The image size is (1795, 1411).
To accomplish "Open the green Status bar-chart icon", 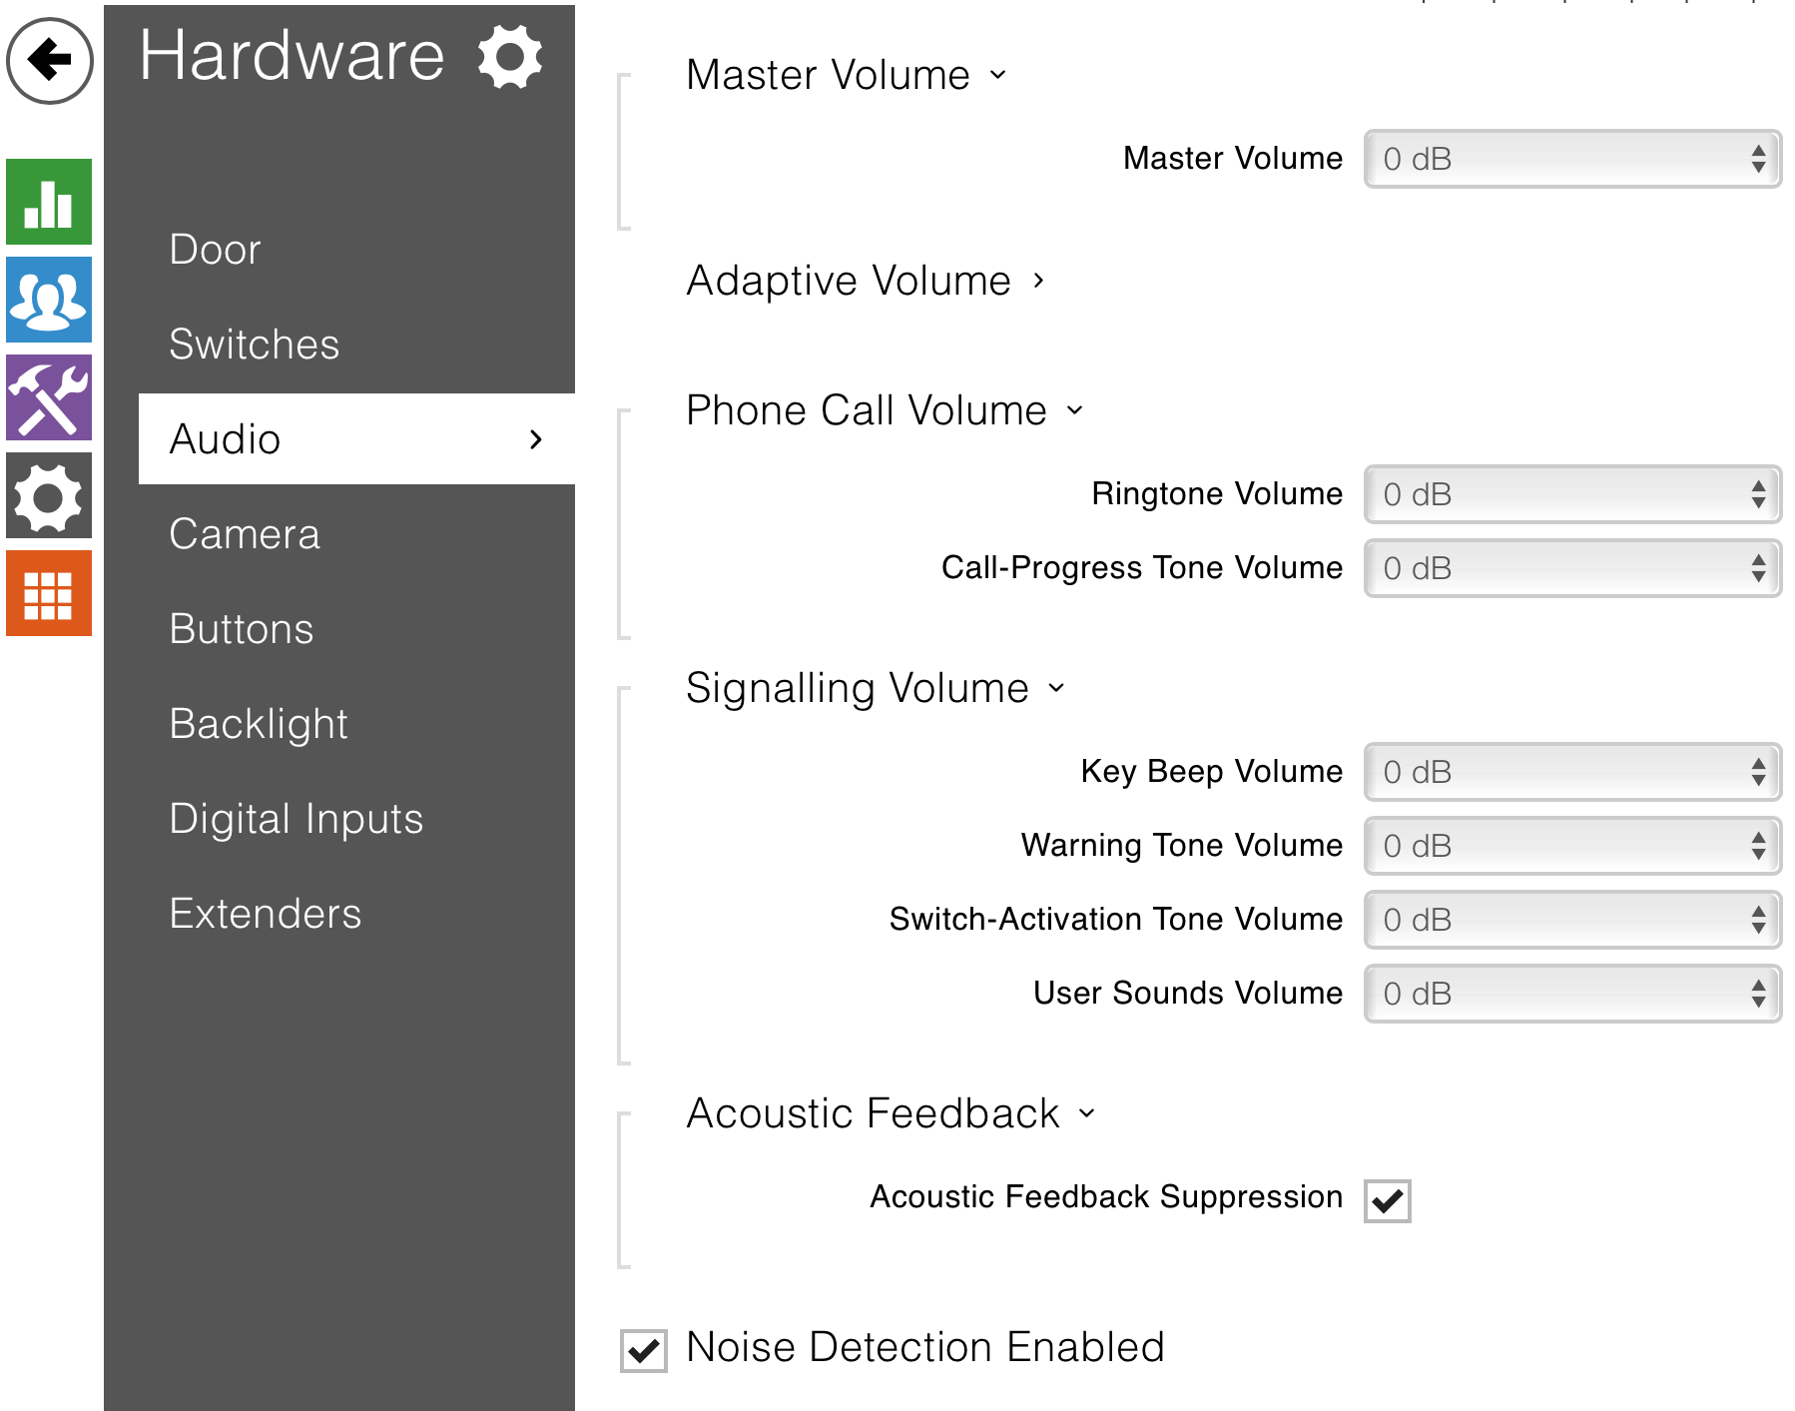I will tap(49, 202).
